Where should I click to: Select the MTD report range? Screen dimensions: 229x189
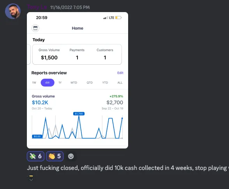tap(74, 83)
